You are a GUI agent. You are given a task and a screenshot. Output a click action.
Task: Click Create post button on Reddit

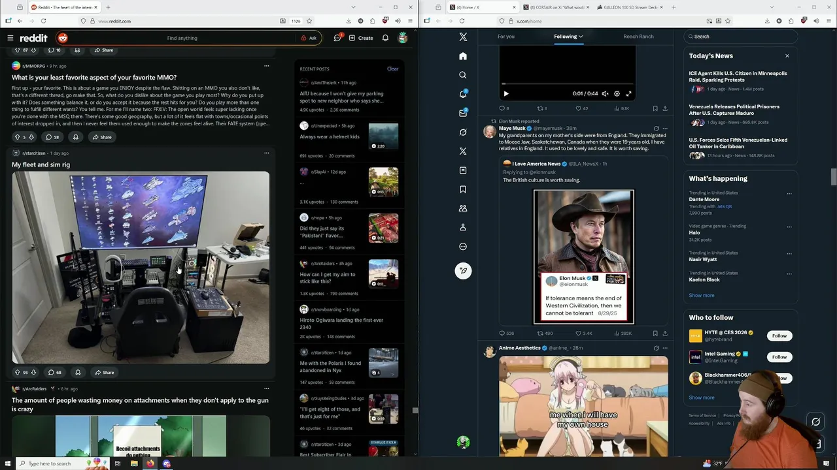pyautogui.click(x=361, y=38)
